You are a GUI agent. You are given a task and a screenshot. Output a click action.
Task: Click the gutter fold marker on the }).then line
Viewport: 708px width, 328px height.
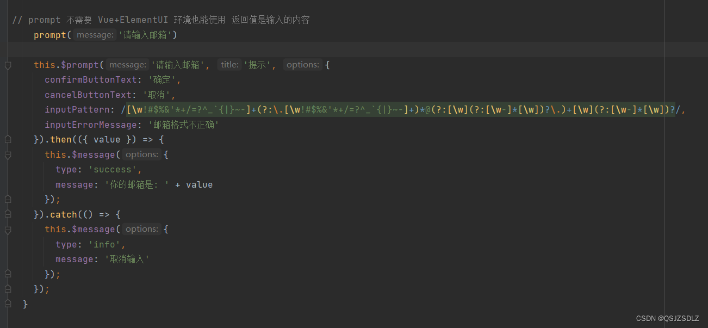pyautogui.click(x=8, y=139)
